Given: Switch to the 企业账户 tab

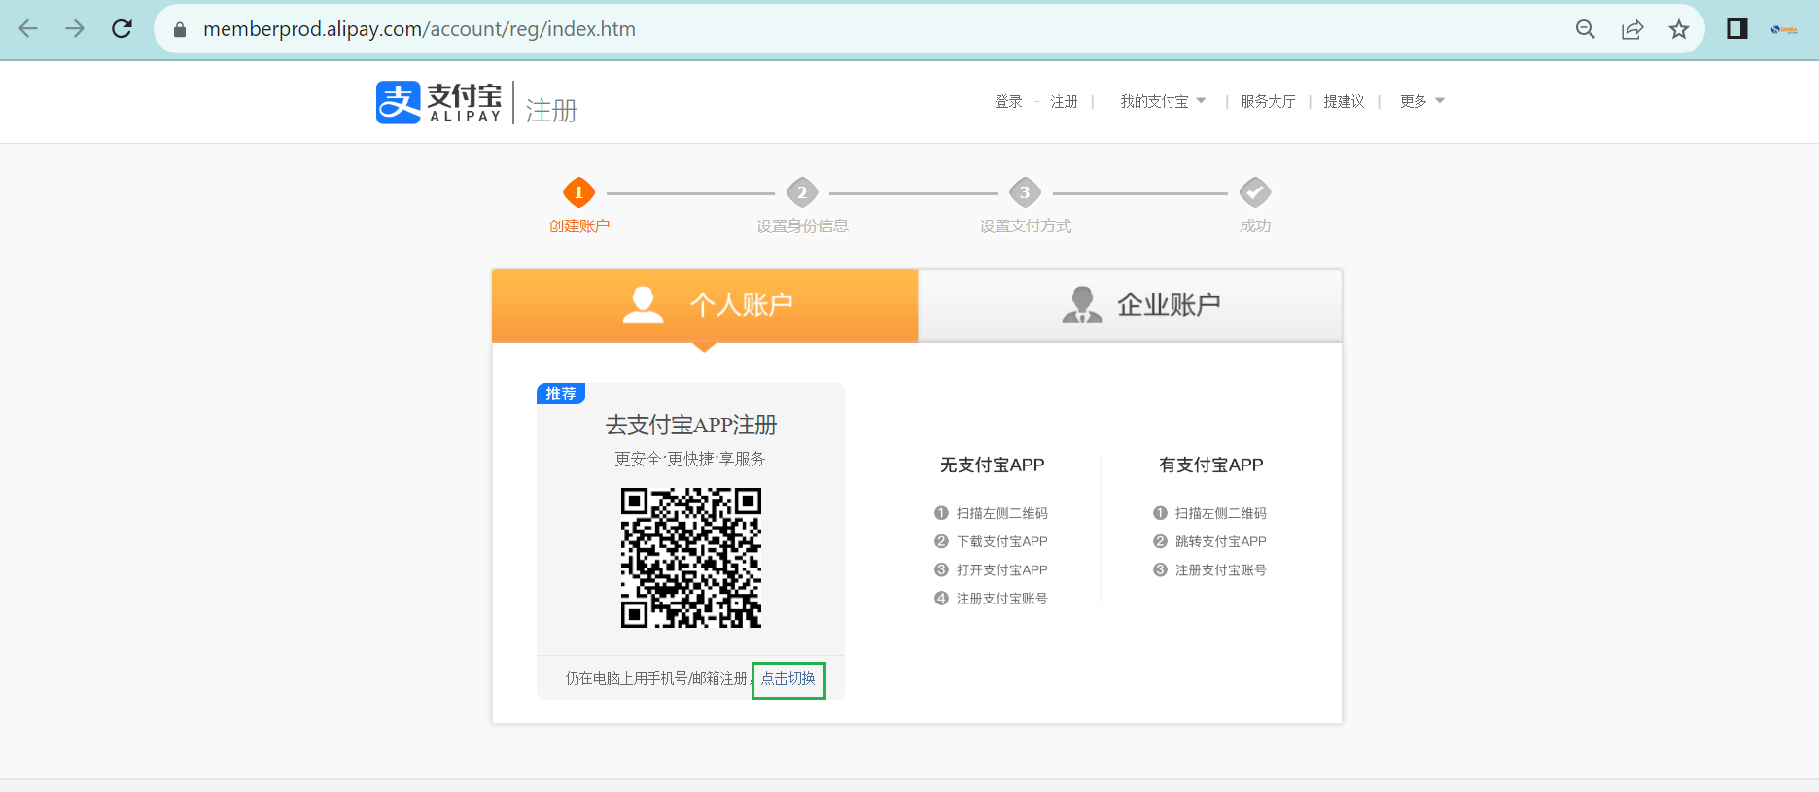Looking at the screenshot, I should pos(1131,305).
